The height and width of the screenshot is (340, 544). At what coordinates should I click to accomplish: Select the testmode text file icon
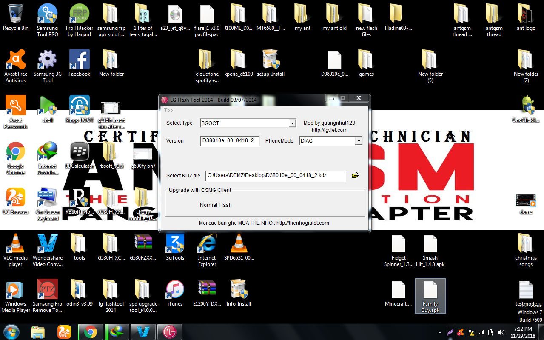(526, 294)
